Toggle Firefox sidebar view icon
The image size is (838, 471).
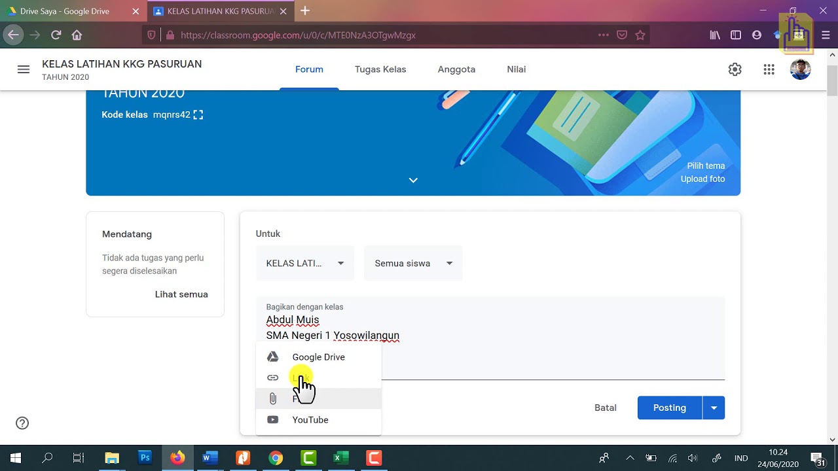[736, 35]
